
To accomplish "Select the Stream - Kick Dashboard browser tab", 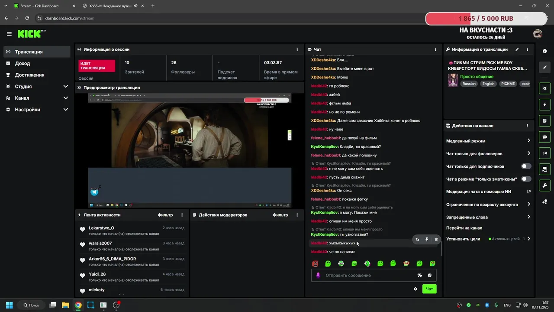I will click(45, 6).
